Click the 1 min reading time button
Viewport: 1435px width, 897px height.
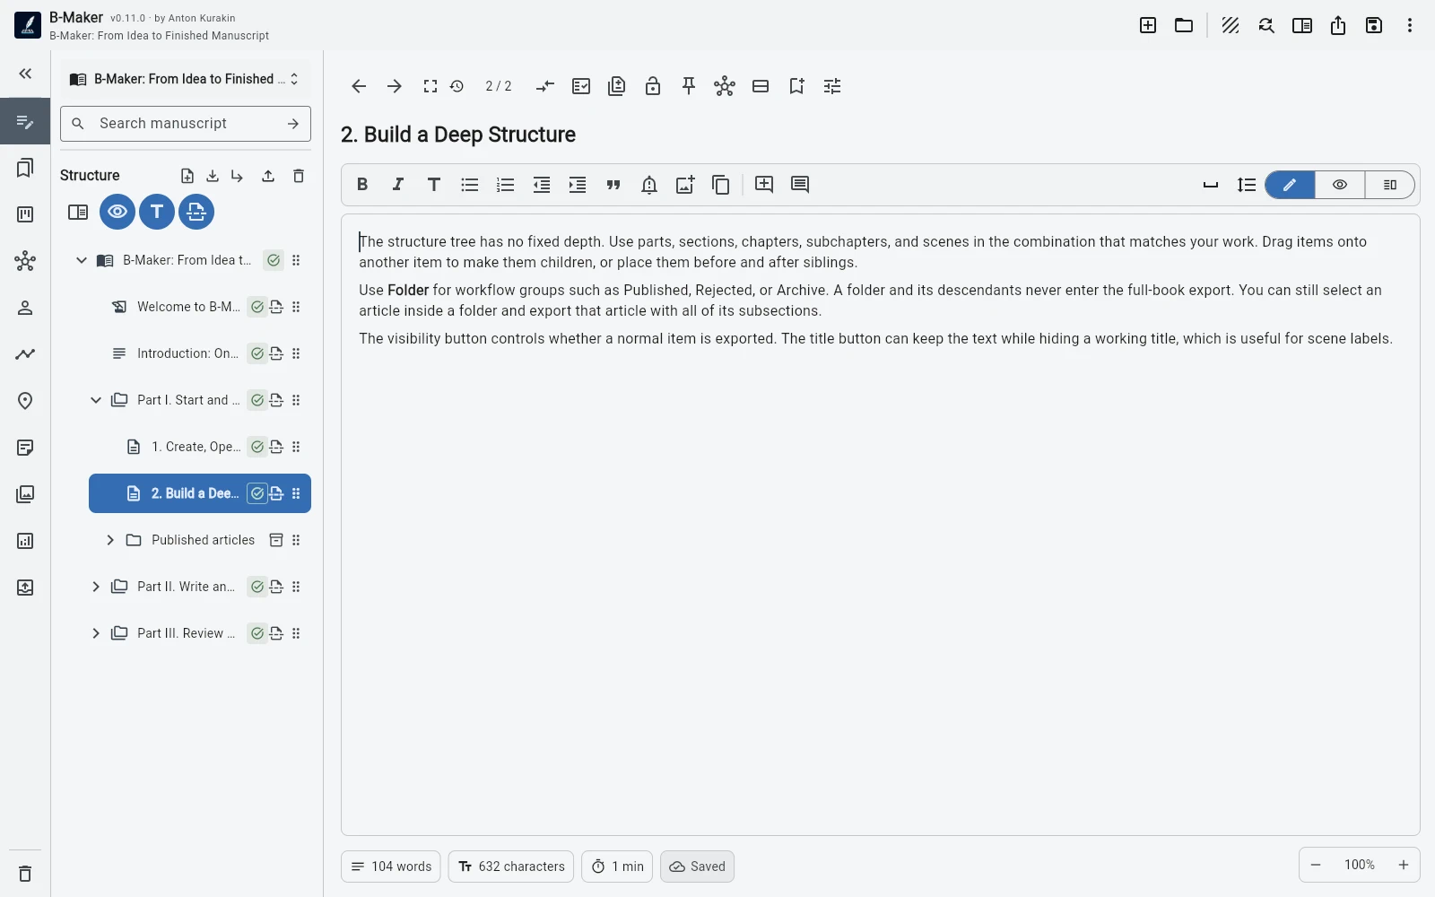point(617,867)
